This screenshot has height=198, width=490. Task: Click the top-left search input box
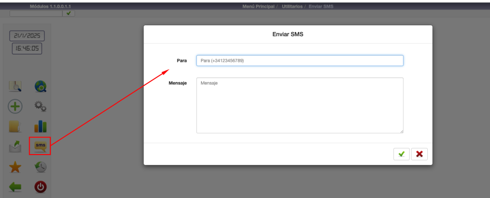coord(36,13)
